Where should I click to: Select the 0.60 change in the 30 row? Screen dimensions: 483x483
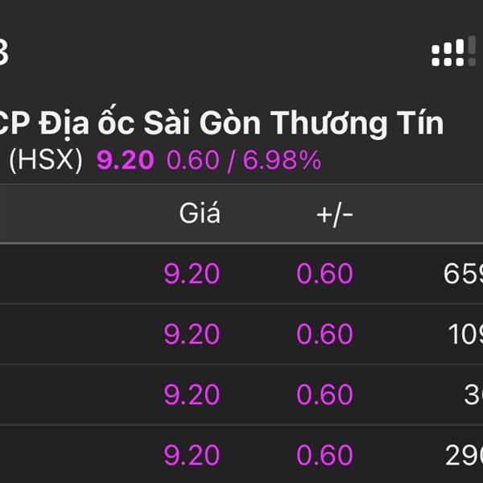point(324,394)
